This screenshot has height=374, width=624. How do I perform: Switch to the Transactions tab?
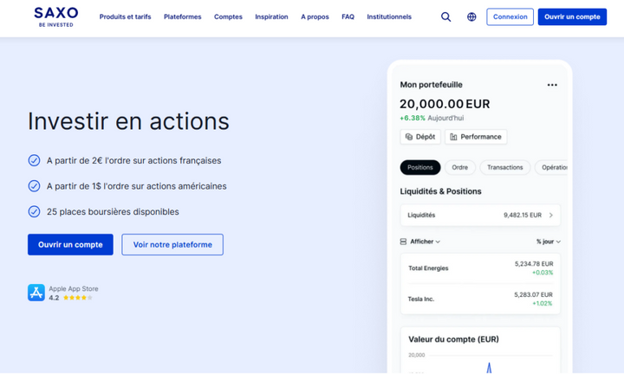[504, 167]
